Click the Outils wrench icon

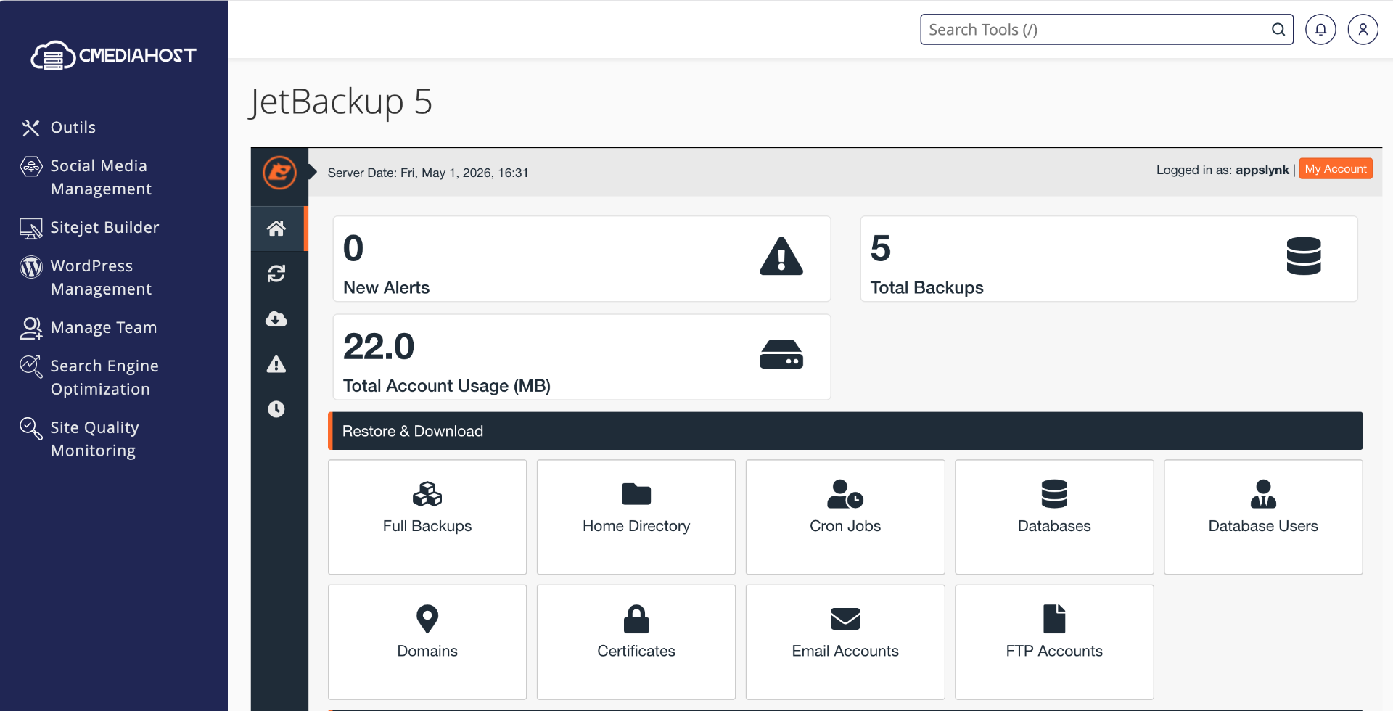tap(30, 128)
